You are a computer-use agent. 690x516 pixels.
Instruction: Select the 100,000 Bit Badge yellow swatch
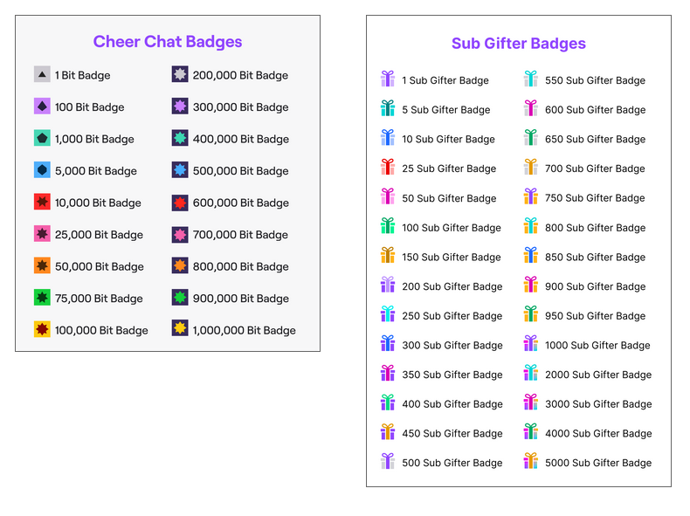click(42, 329)
